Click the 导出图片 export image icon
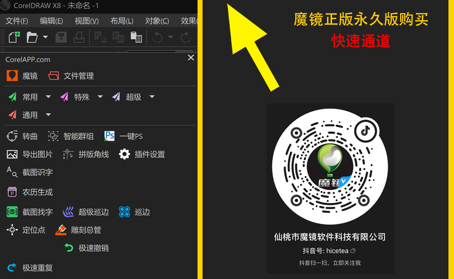Image resolution: width=454 pixels, height=279 pixels. (x=12, y=154)
